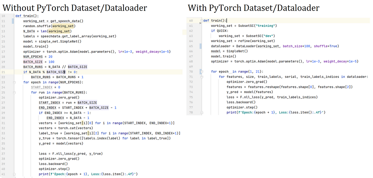Click line number 65 in the gutter
Screen dimensions: 373x178
(x=191, y=46)
